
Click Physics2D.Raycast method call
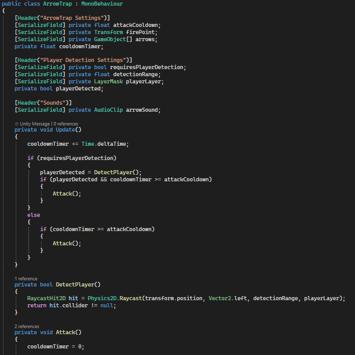[x=115, y=299]
